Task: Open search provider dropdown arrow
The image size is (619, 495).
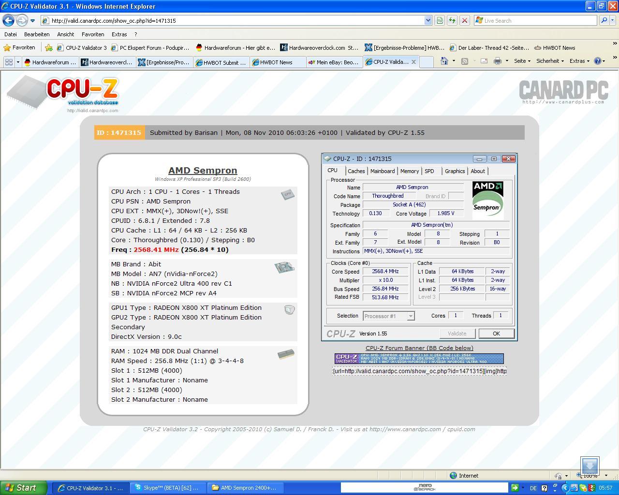Action: click(613, 20)
